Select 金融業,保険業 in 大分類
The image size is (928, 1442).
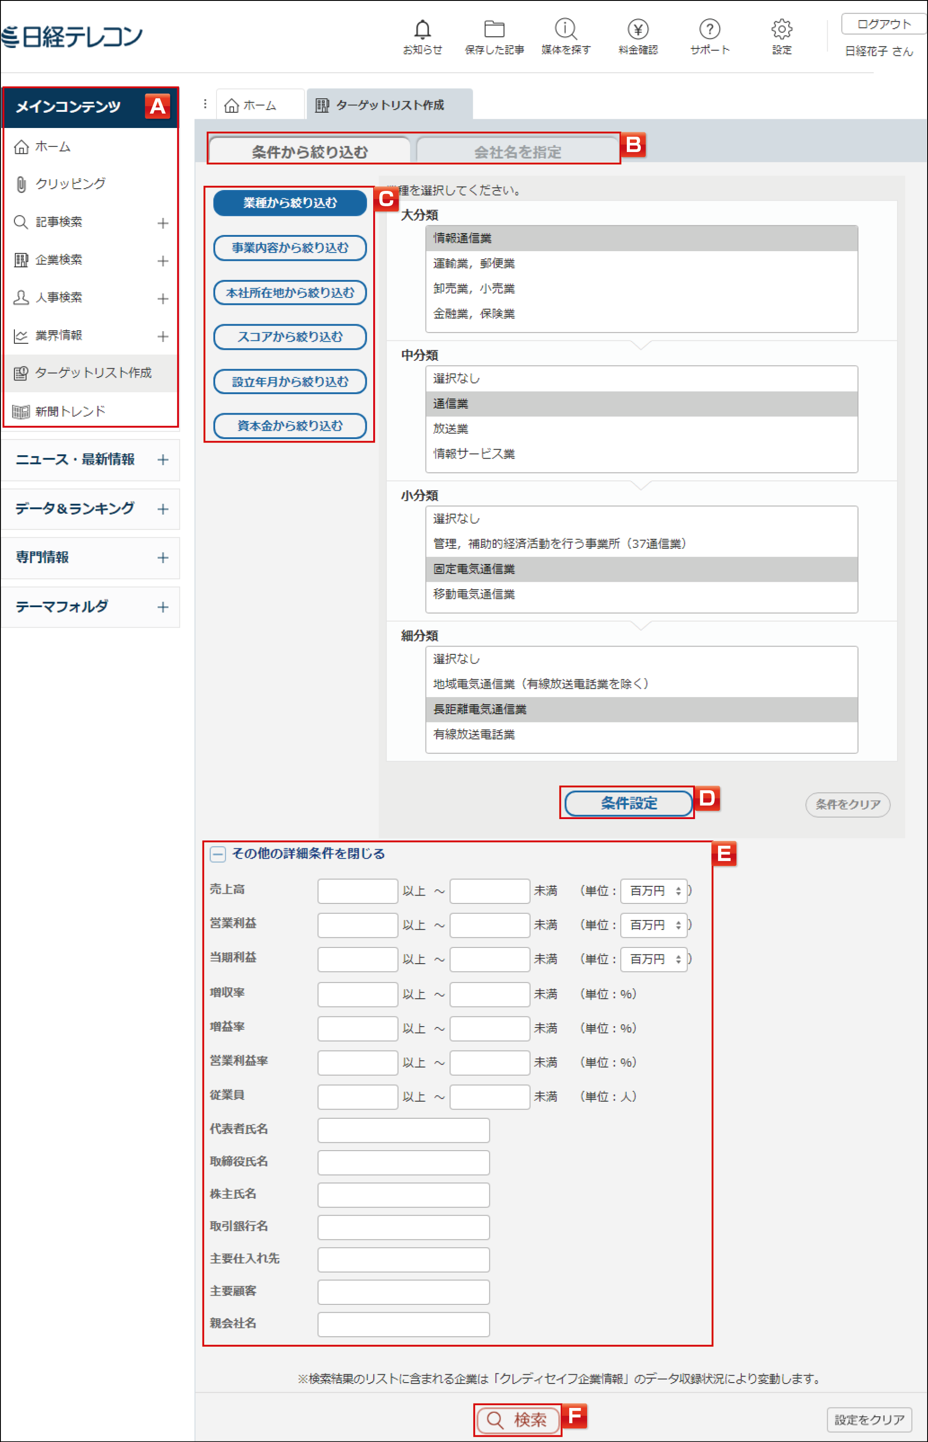[641, 314]
